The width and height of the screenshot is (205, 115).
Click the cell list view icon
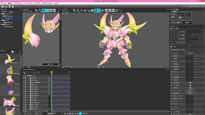[x=12, y=52]
